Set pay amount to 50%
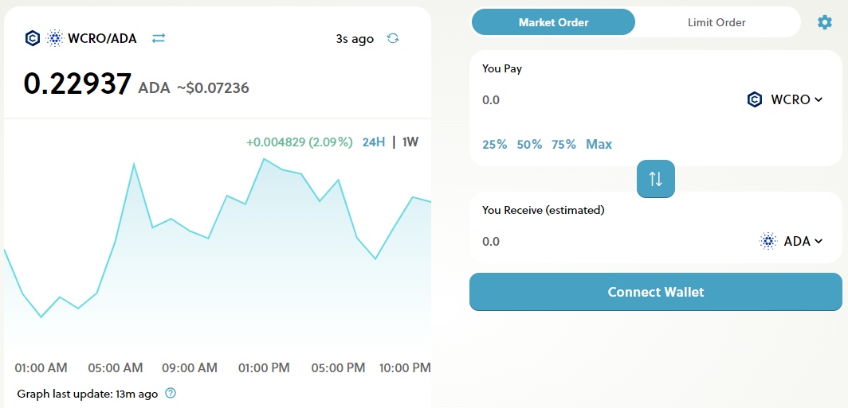 (529, 145)
